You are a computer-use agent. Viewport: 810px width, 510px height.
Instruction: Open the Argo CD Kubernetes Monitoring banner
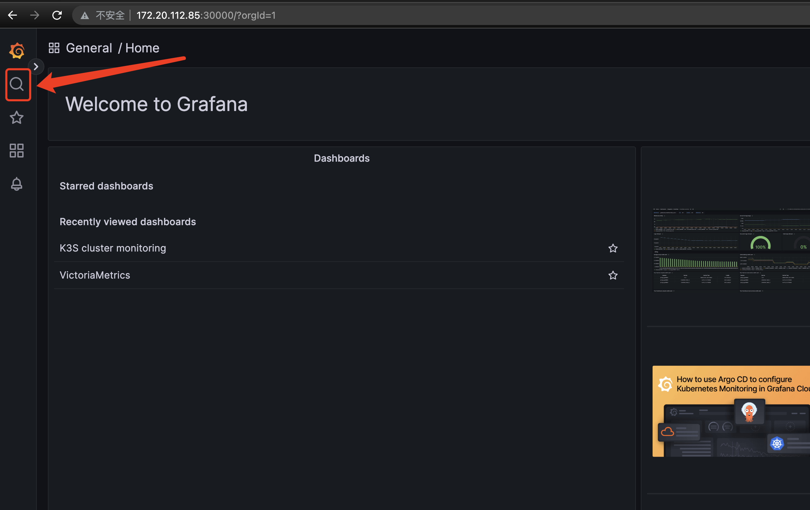[731, 411]
